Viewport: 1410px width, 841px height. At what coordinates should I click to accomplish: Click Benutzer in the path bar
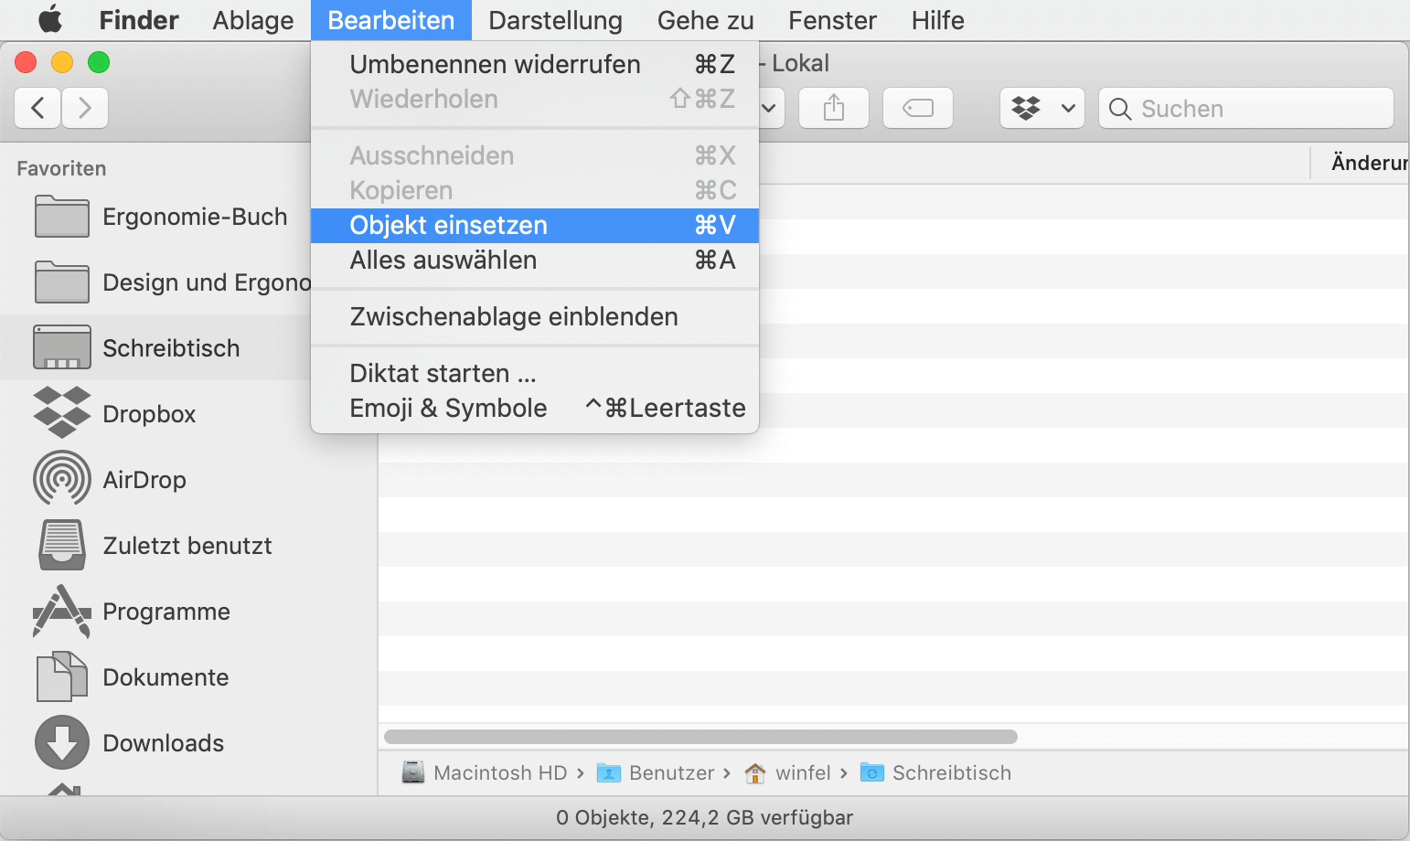click(670, 773)
